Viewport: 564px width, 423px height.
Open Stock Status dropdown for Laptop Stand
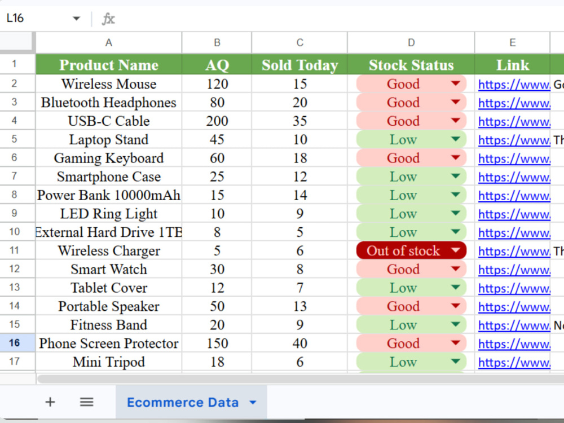pyautogui.click(x=455, y=139)
